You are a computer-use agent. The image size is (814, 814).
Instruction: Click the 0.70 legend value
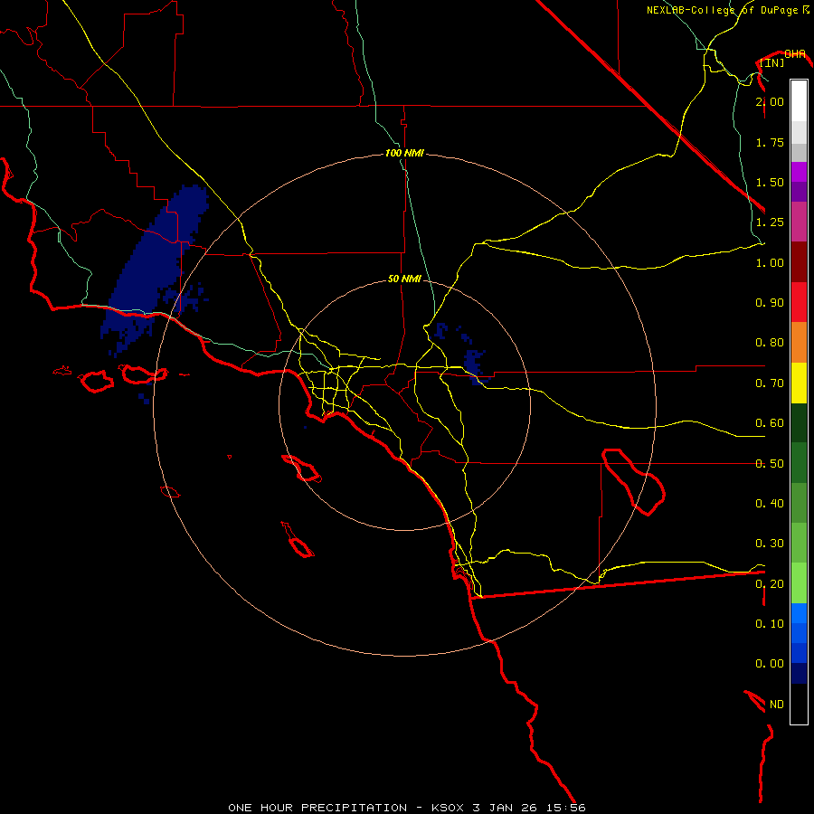tap(770, 383)
